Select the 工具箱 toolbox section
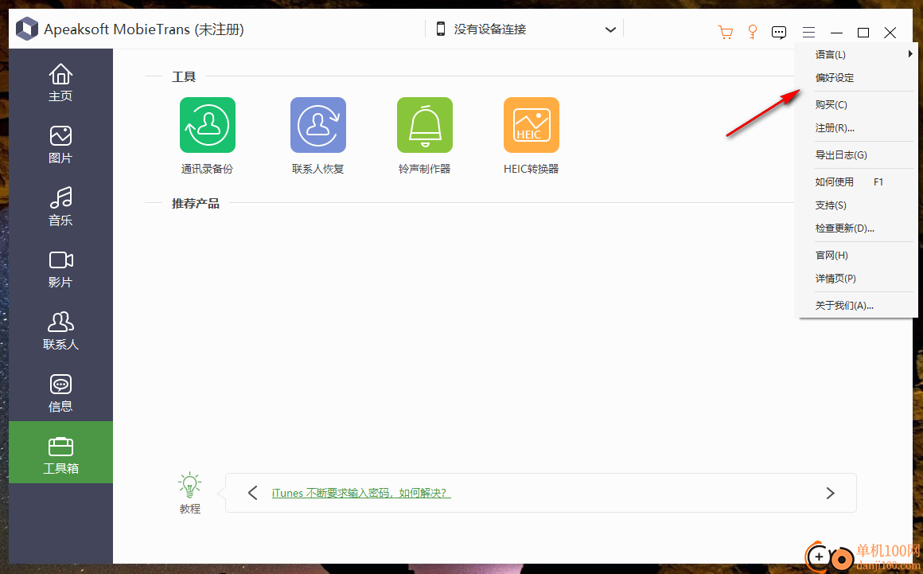Viewport: 923px width, 574px height. [60, 452]
